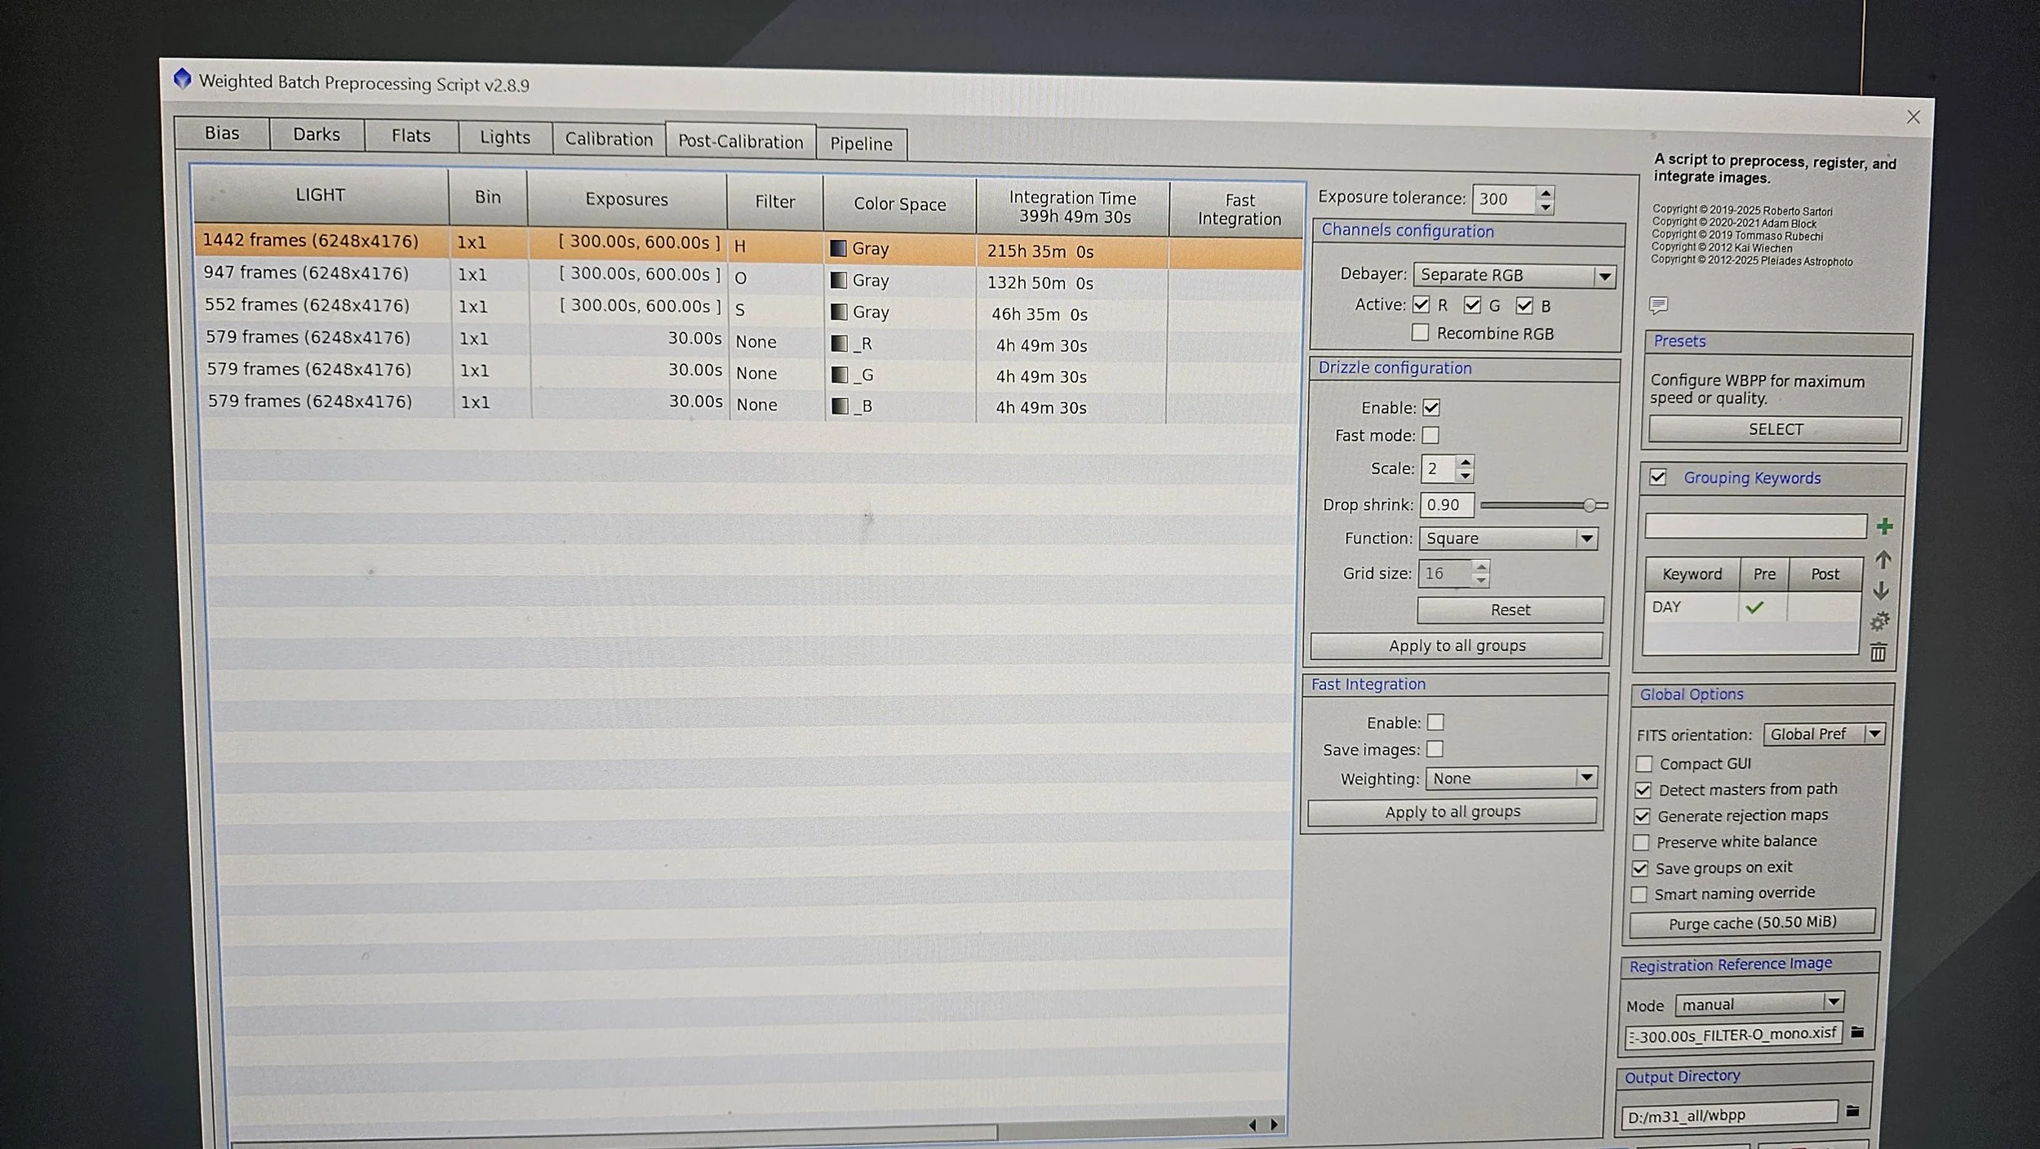The height and width of the screenshot is (1149, 2040).
Task: Open the Calibration tab
Action: 609,140
